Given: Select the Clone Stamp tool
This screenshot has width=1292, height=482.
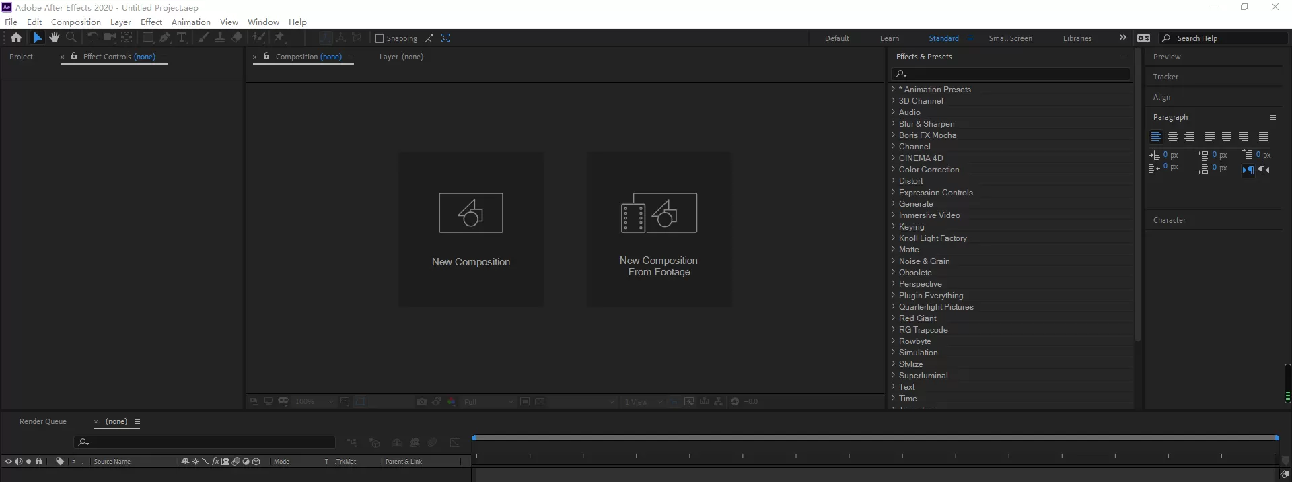Looking at the screenshot, I should (220, 38).
